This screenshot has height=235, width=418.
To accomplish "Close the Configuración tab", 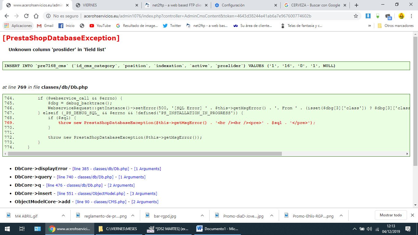I will [276, 5].
